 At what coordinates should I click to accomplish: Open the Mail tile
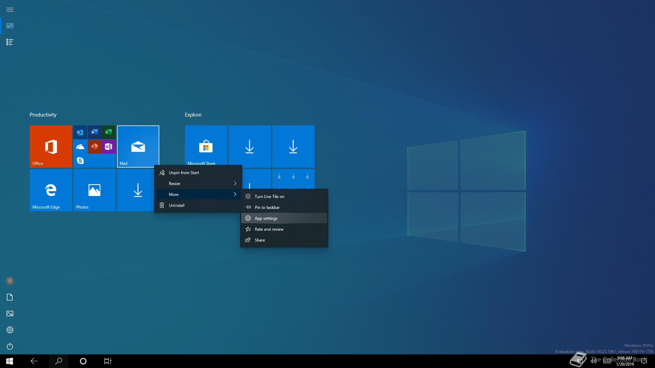point(138,147)
